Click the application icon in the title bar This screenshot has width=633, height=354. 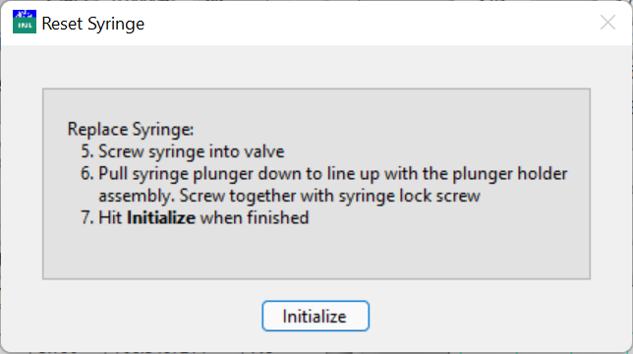(25, 23)
